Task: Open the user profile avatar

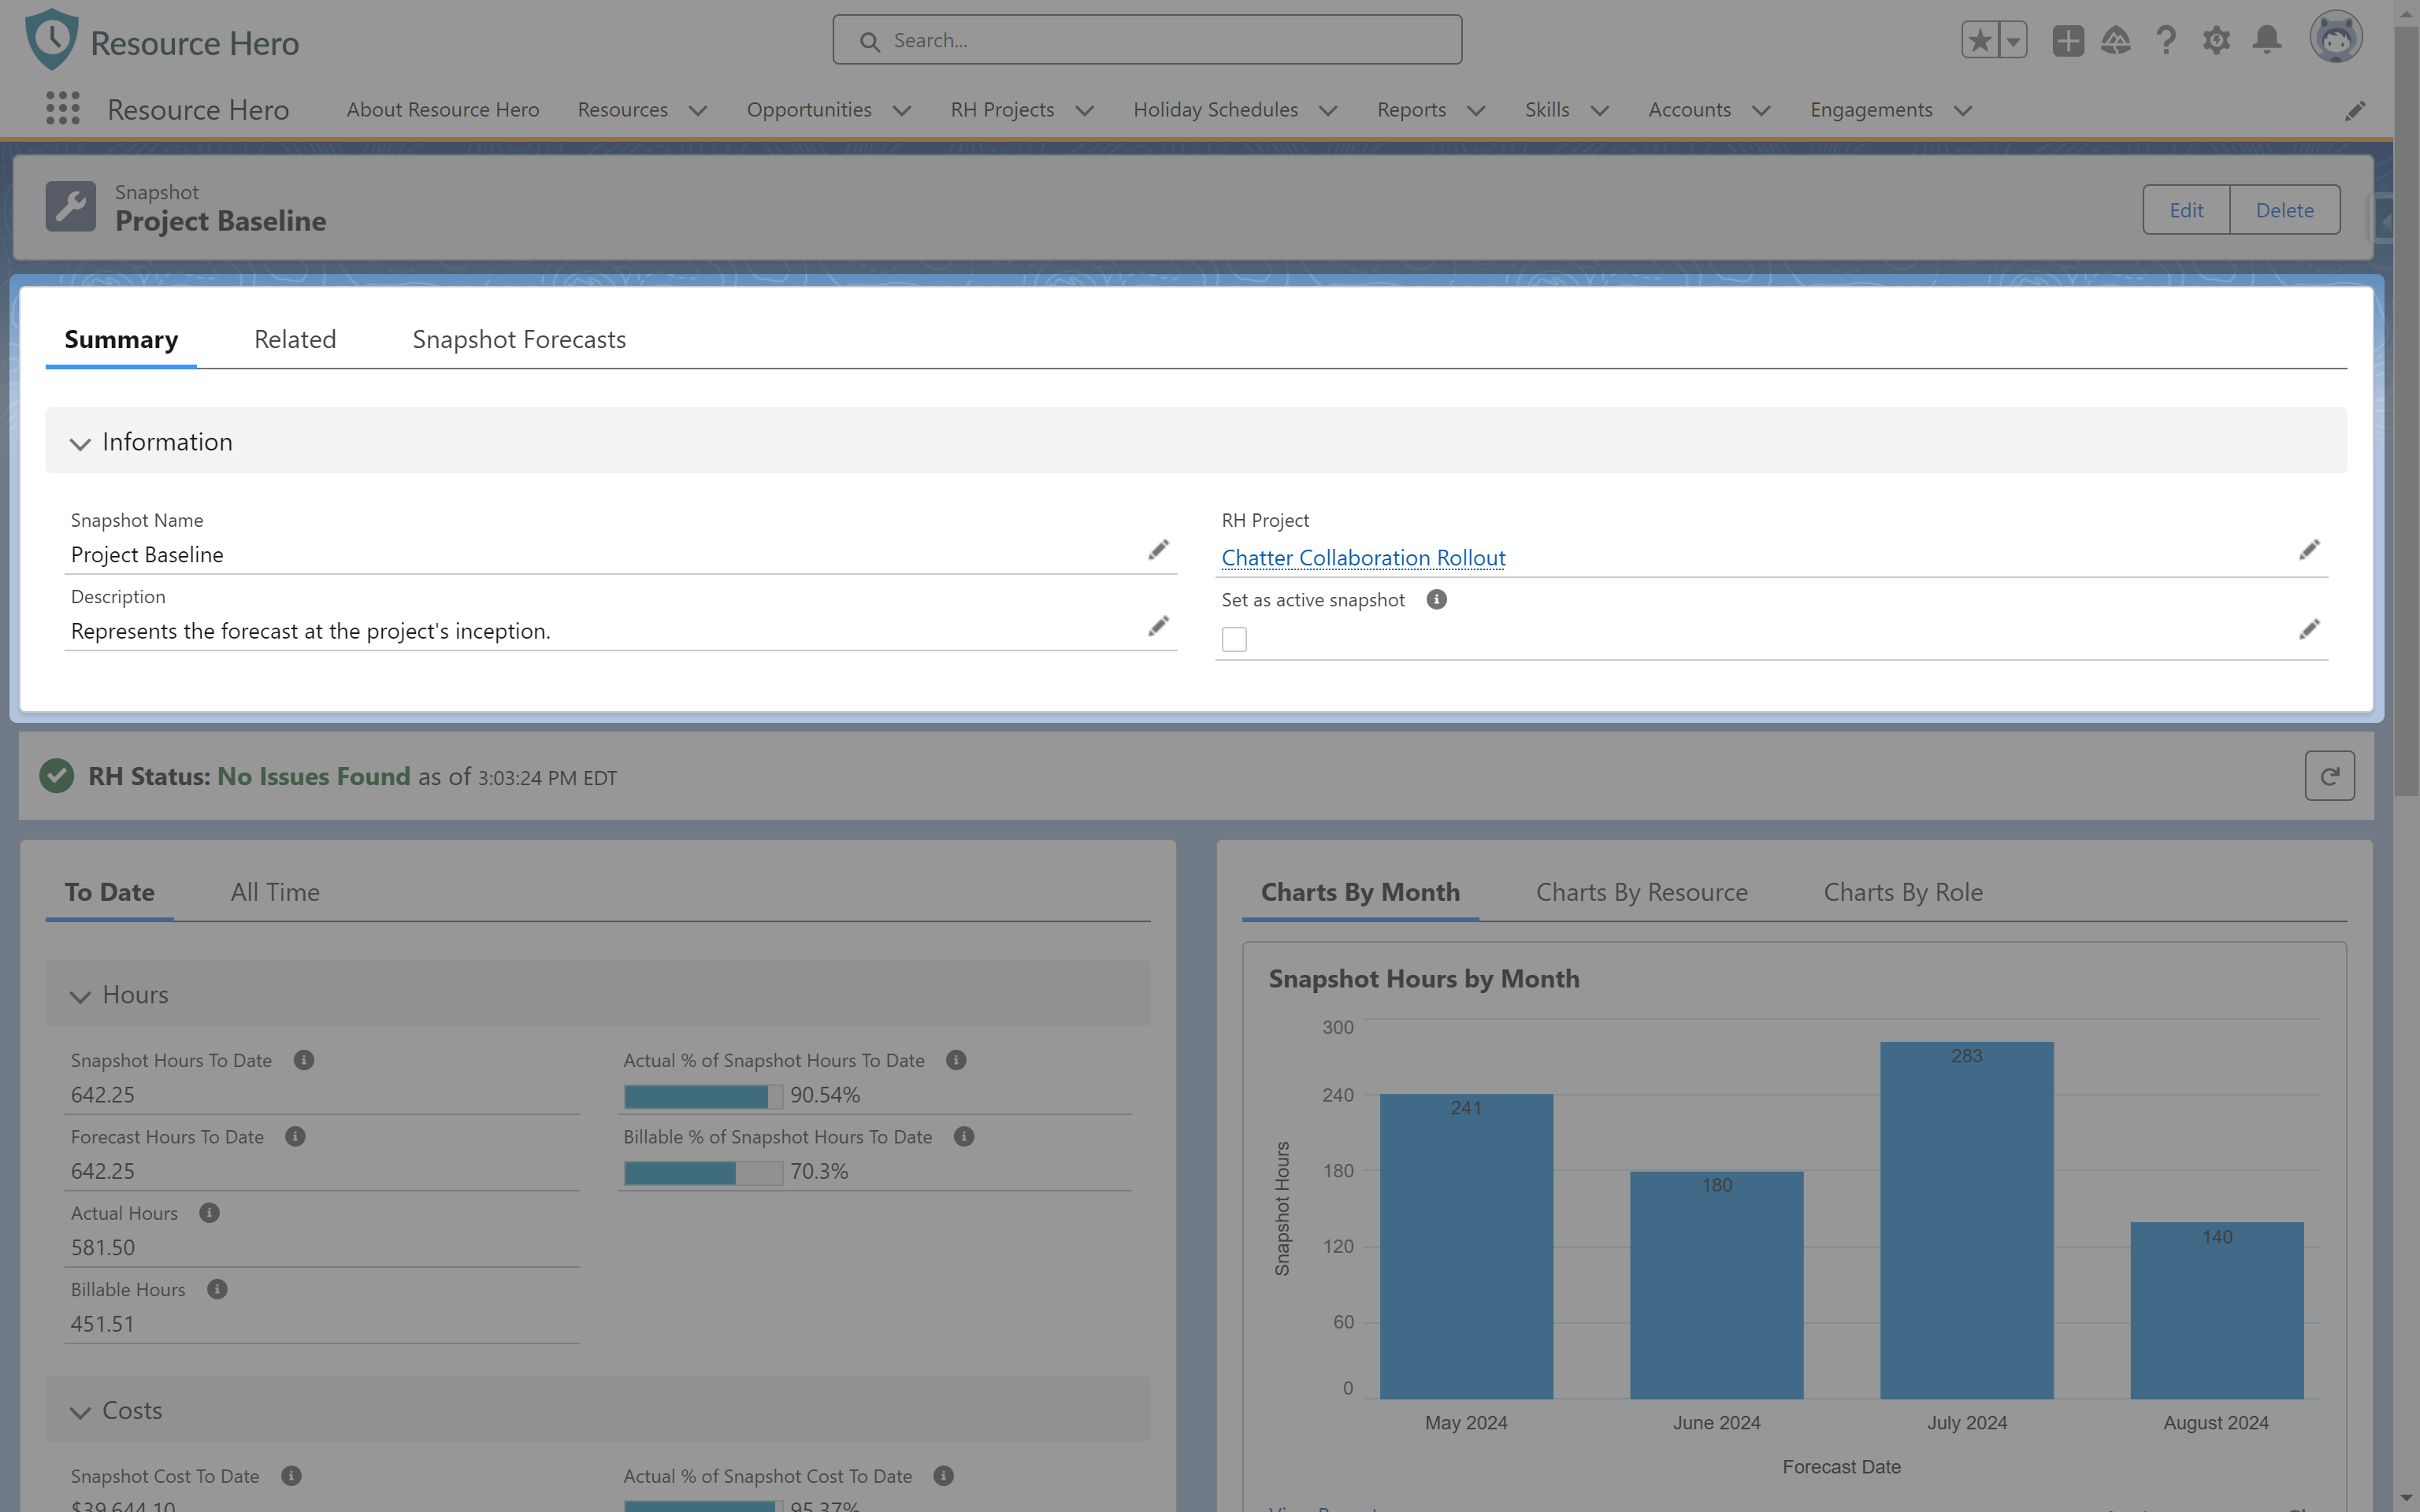Action: pos(2336,37)
